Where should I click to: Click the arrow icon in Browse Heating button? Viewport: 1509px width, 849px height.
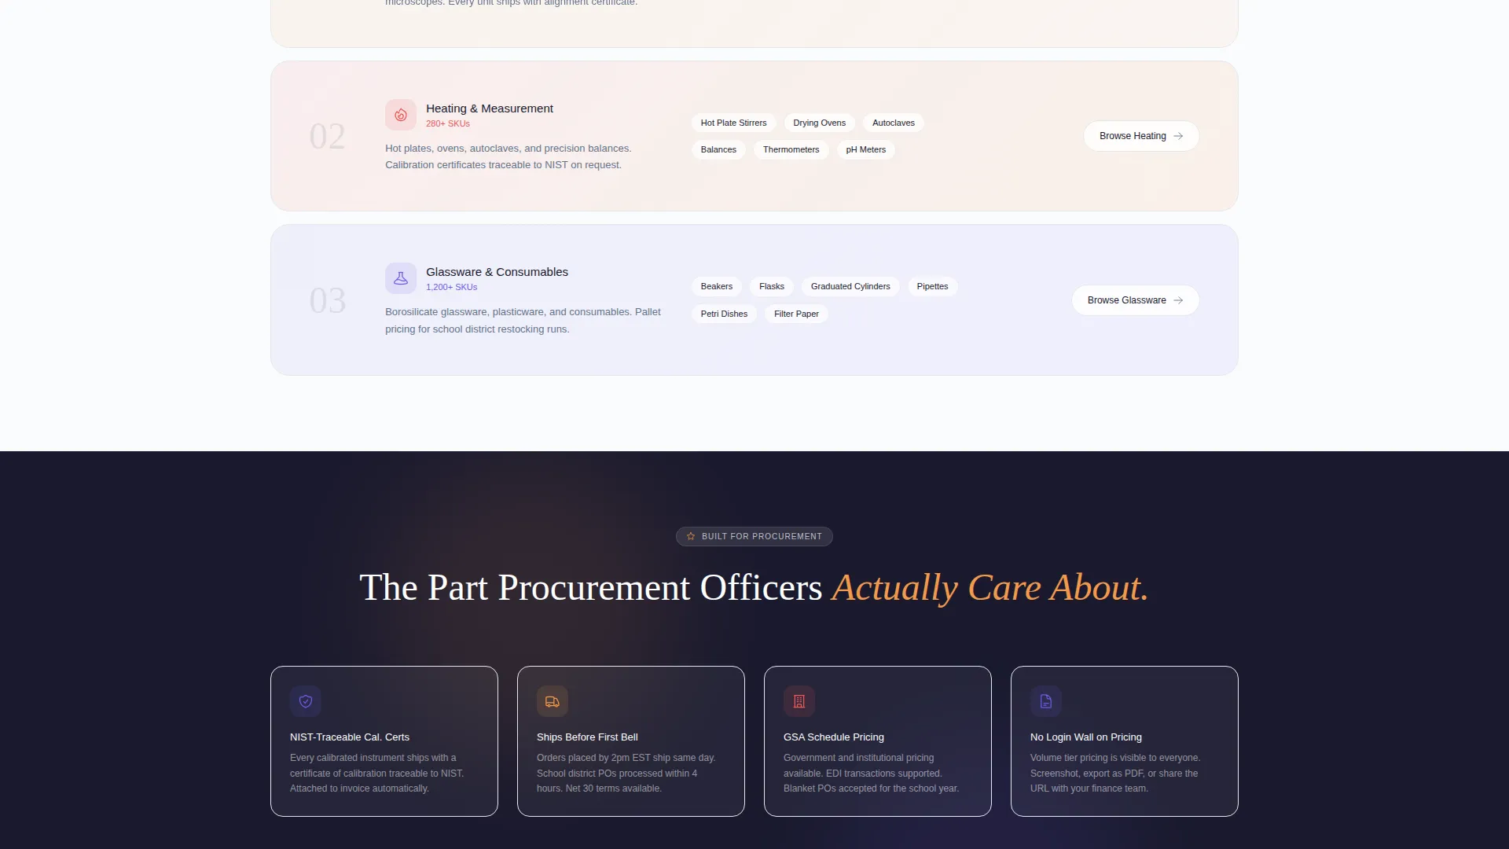click(1178, 136)
